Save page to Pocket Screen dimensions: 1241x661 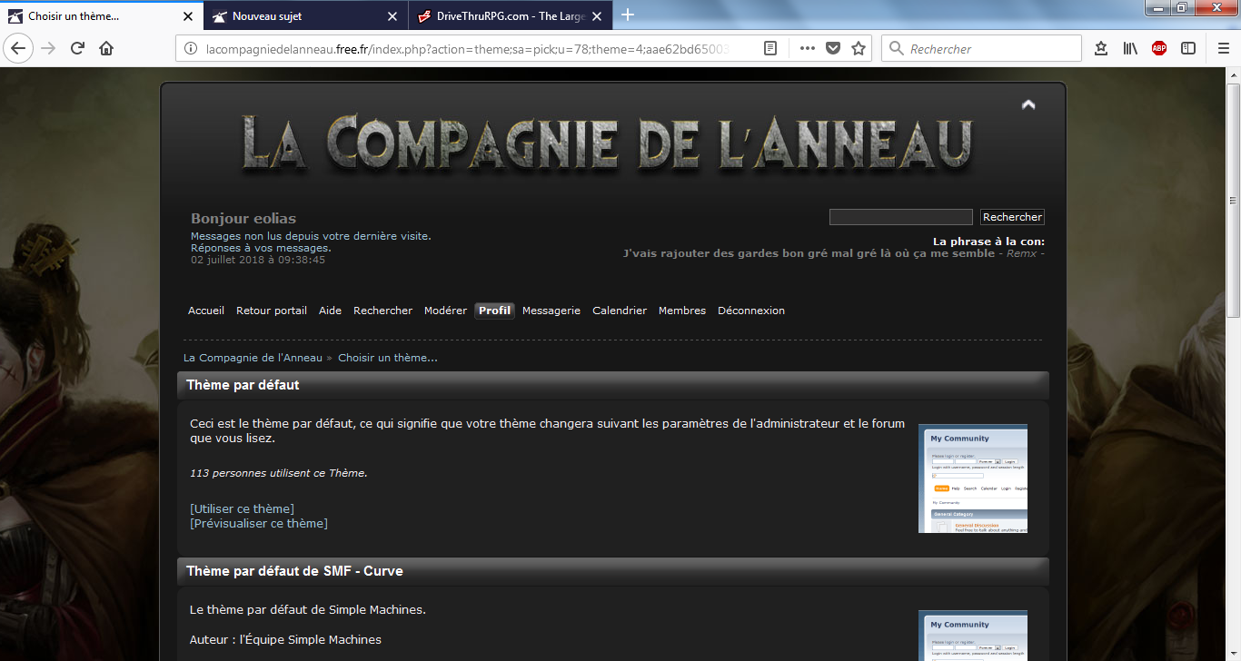(x=832, y=48)
